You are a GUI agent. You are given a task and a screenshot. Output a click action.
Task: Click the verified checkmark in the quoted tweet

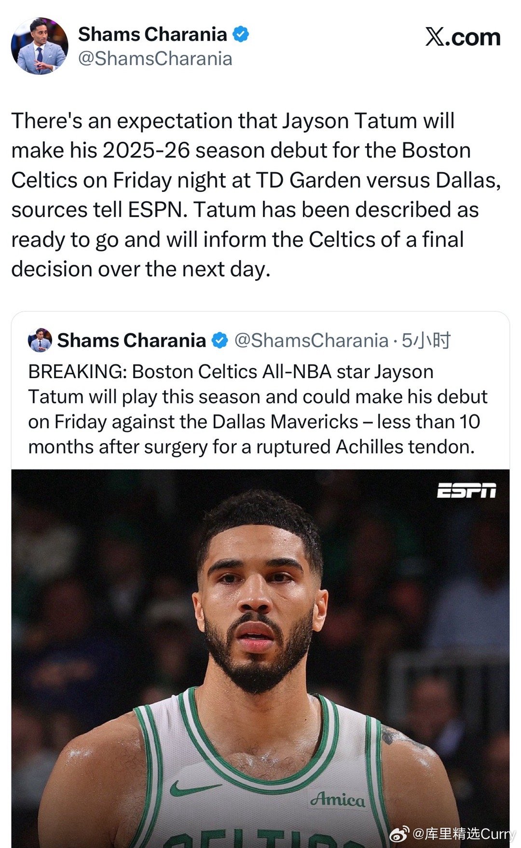pos(219,341)
